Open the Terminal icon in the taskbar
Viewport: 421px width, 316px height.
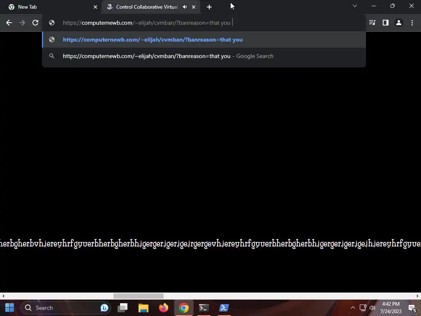coord(204,308)
